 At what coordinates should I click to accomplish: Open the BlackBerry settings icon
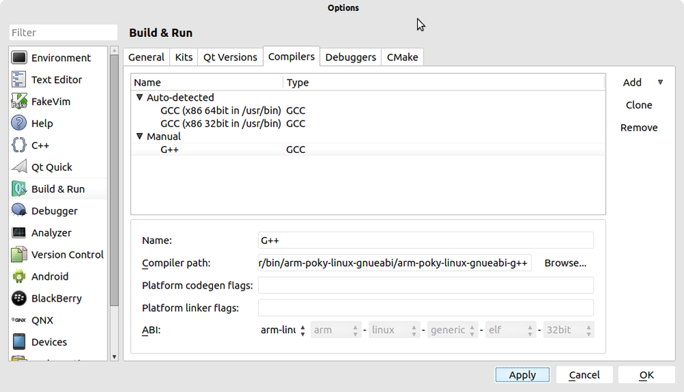19,299
